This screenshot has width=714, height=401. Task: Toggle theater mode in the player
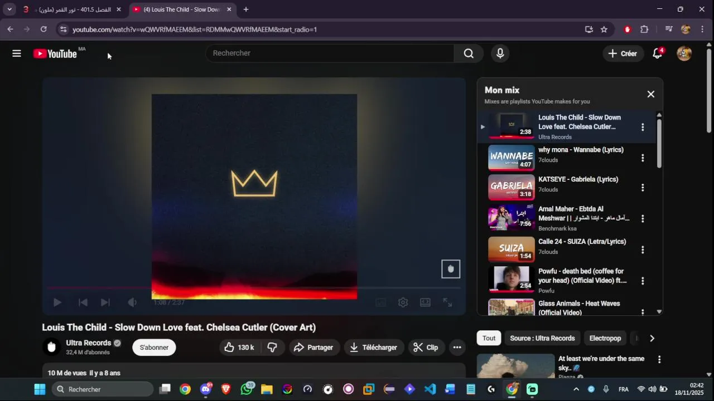point(425,302)
